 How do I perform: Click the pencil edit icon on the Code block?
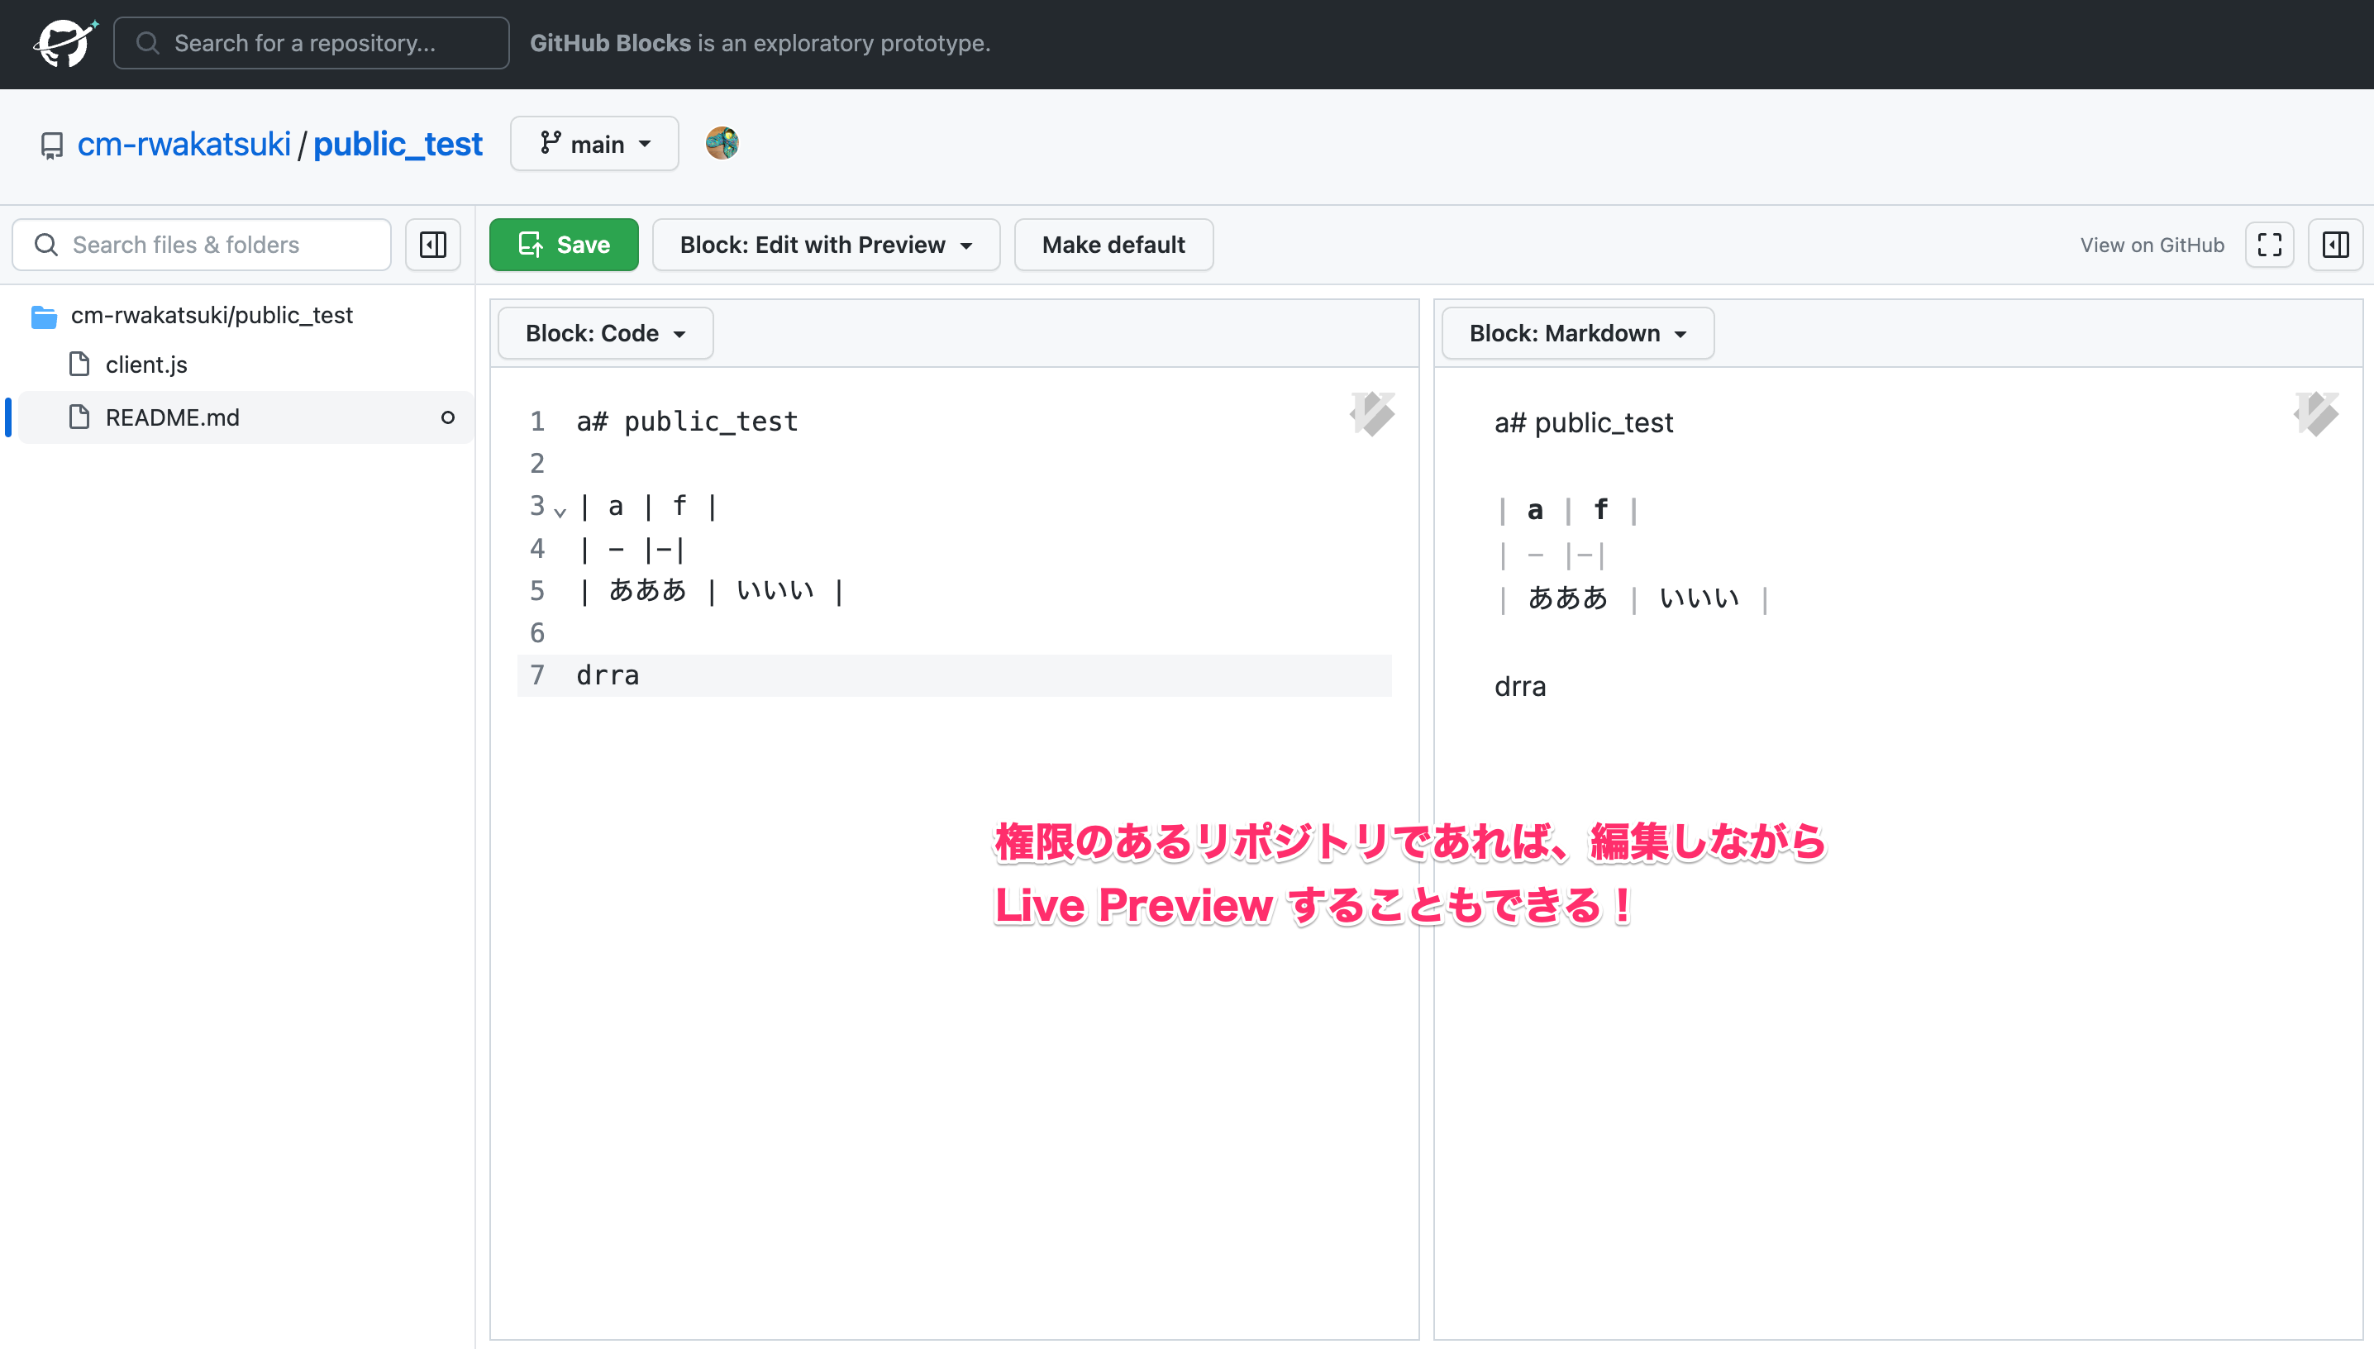1373,414
